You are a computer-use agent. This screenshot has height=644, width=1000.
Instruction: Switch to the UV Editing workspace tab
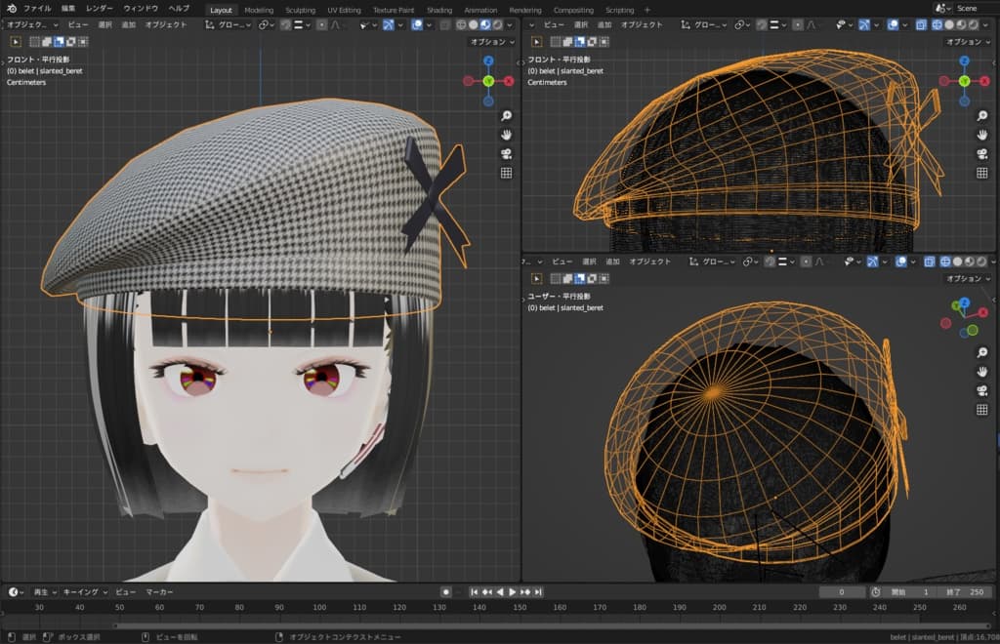click(x=344, y=10)
